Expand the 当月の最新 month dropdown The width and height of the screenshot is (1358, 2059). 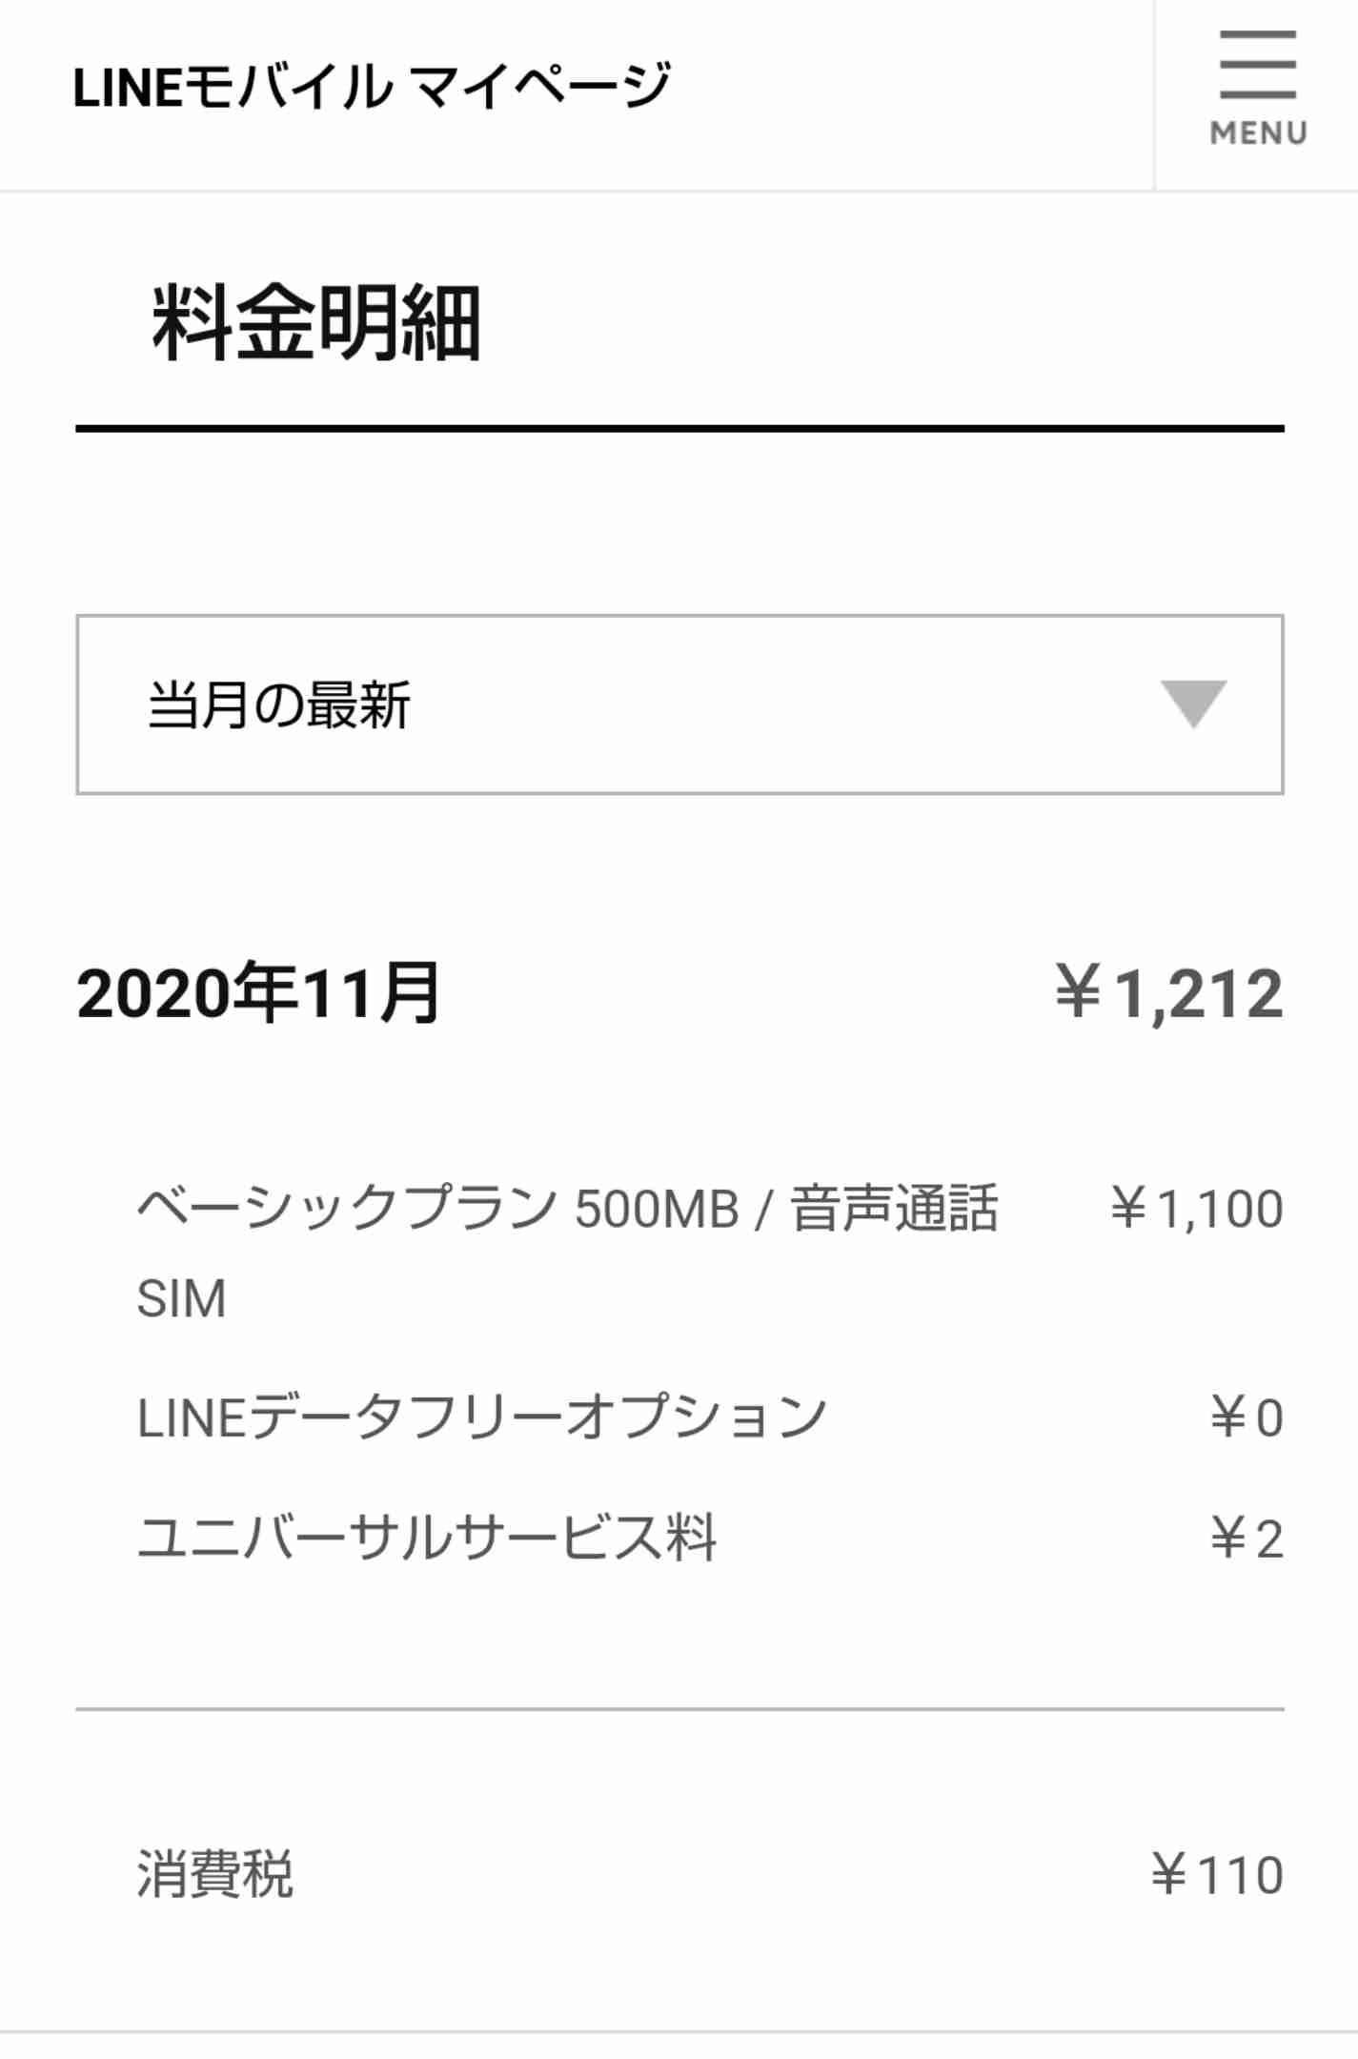[x=679, y=704]
